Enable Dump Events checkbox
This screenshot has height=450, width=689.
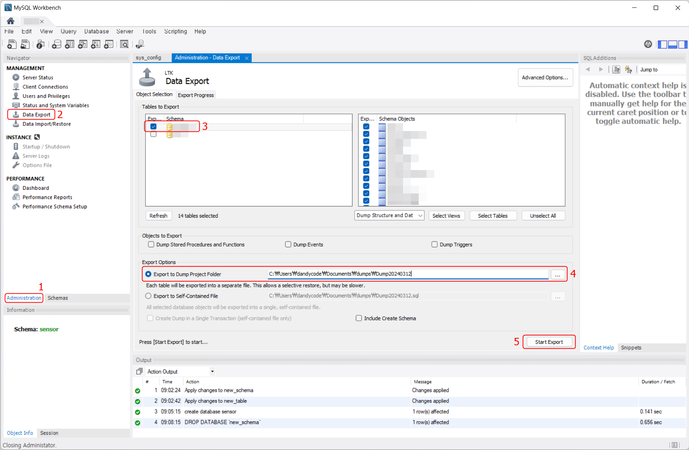[x=288, y=244]
